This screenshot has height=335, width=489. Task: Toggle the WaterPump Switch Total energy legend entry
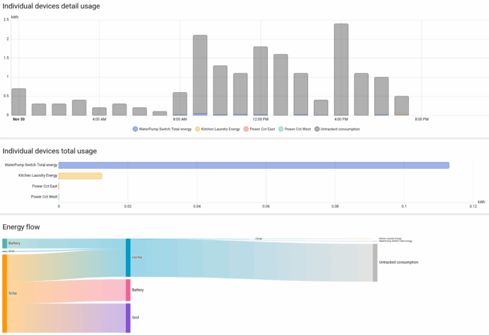coord(161,129)
